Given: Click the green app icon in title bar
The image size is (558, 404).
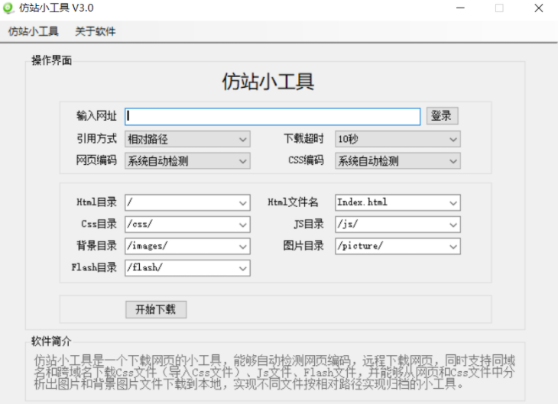Looking at the screenshot, I should pos(8,8).
